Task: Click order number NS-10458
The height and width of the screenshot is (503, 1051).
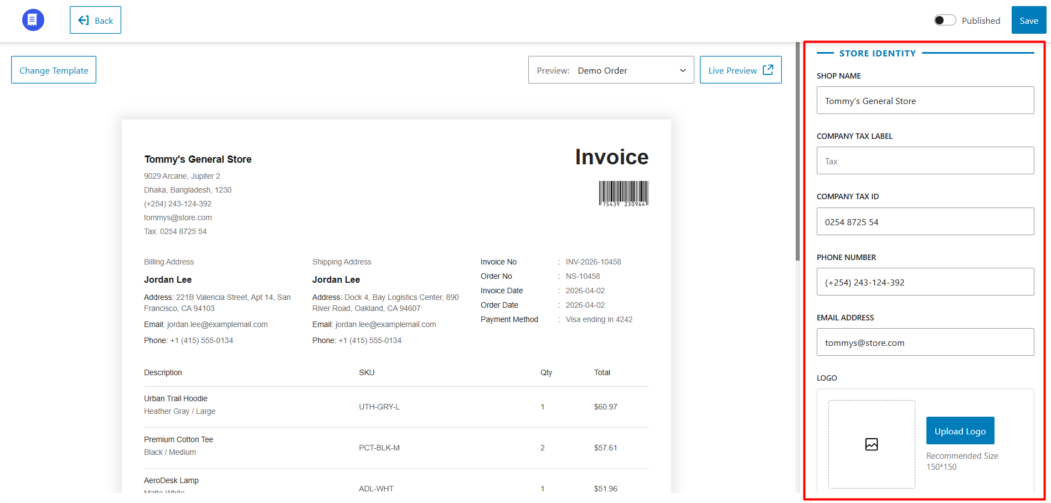Action: click(x=583, y=276)
